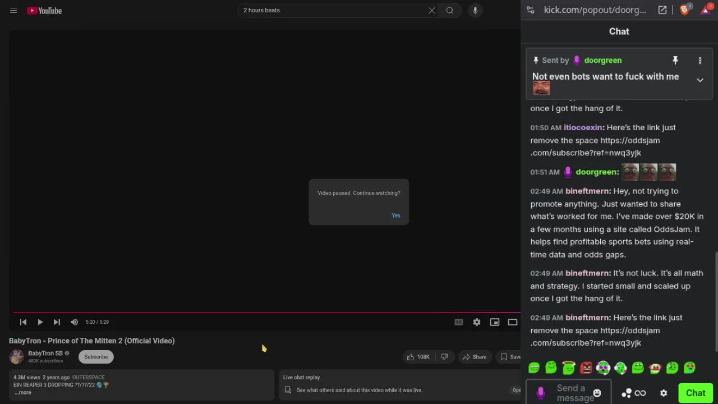Play the paused YouTube video
The height and width of the screenshot is (404, 718).
tap(40, 322)
